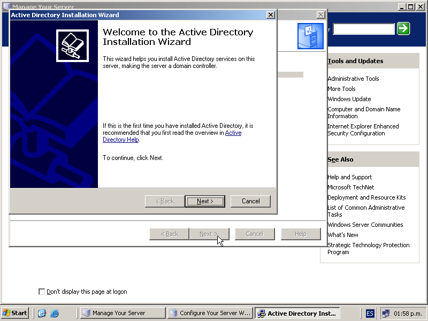The image size is (428, 321).
Task: Open the Start menu
Action: tap(15, 313)
